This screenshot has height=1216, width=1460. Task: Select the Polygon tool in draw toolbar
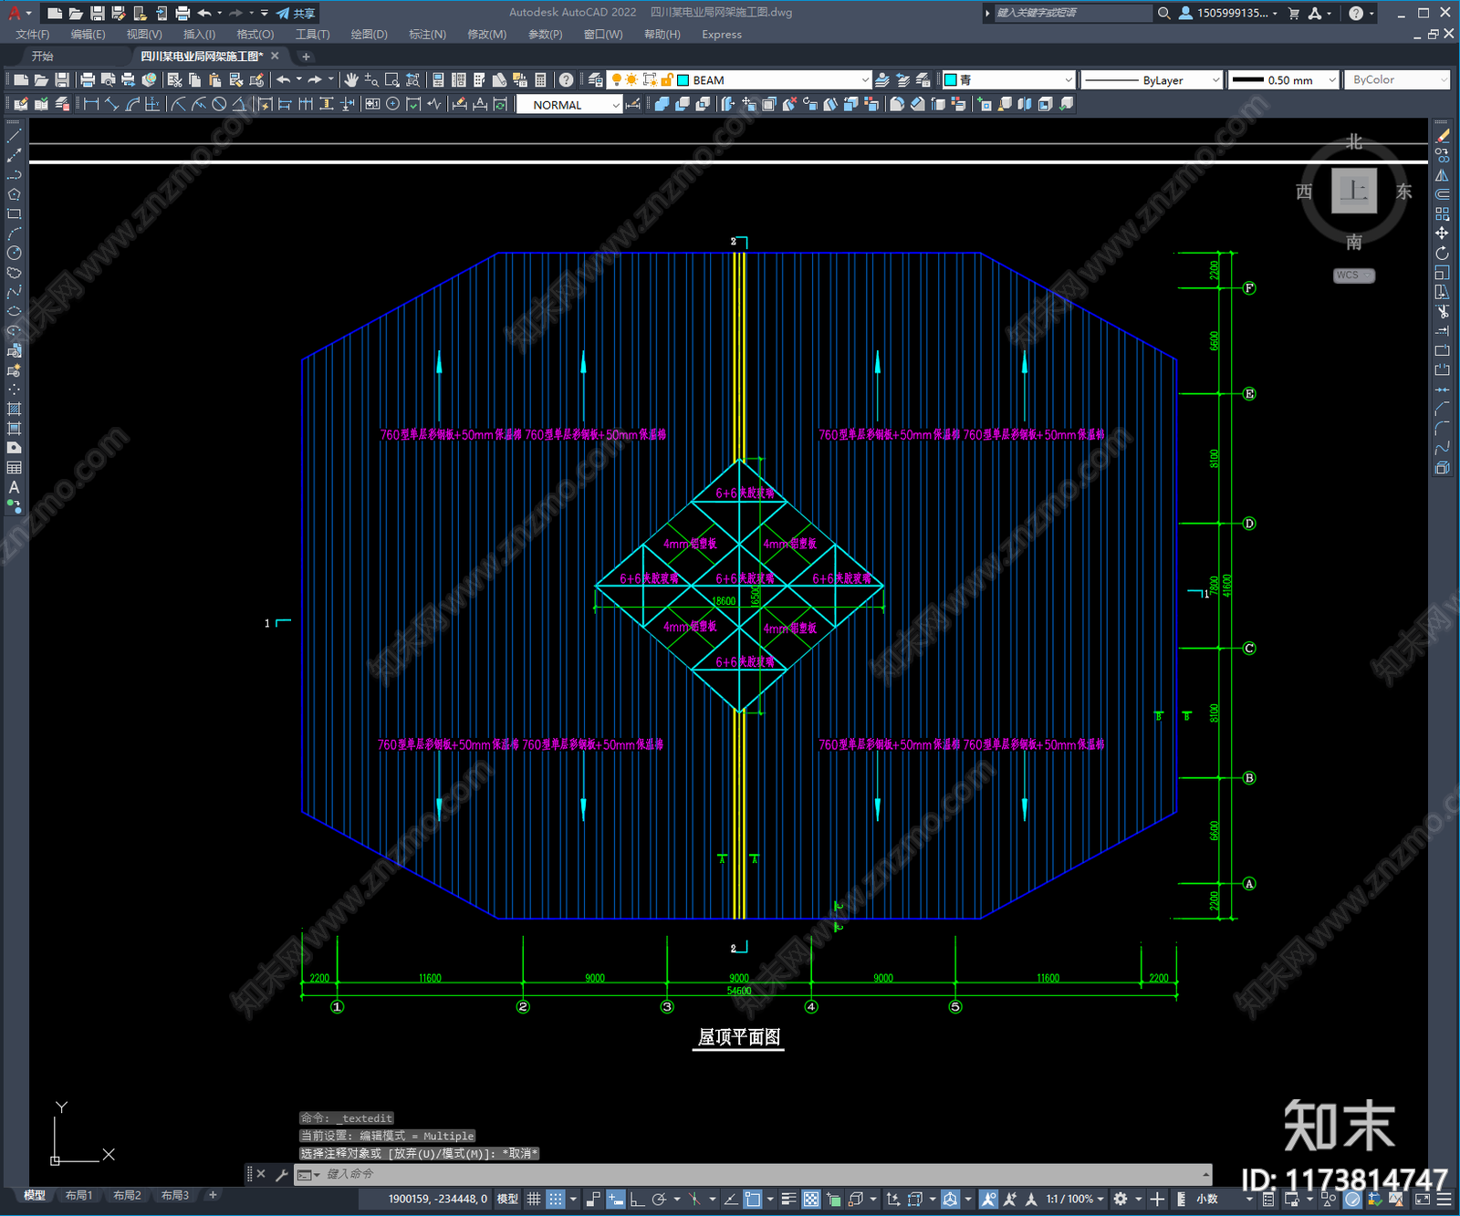(14, 194)
